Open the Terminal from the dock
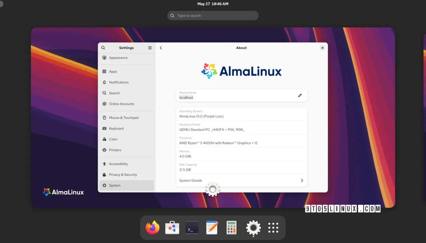Viewport: 426px width, 243px height. pyautogui.click(x=192, y=228)
